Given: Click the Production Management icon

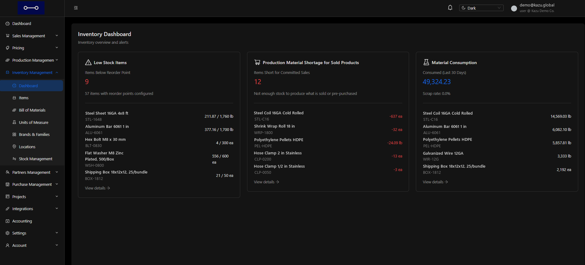Looking at the screenshot, I should click(7, 60).
